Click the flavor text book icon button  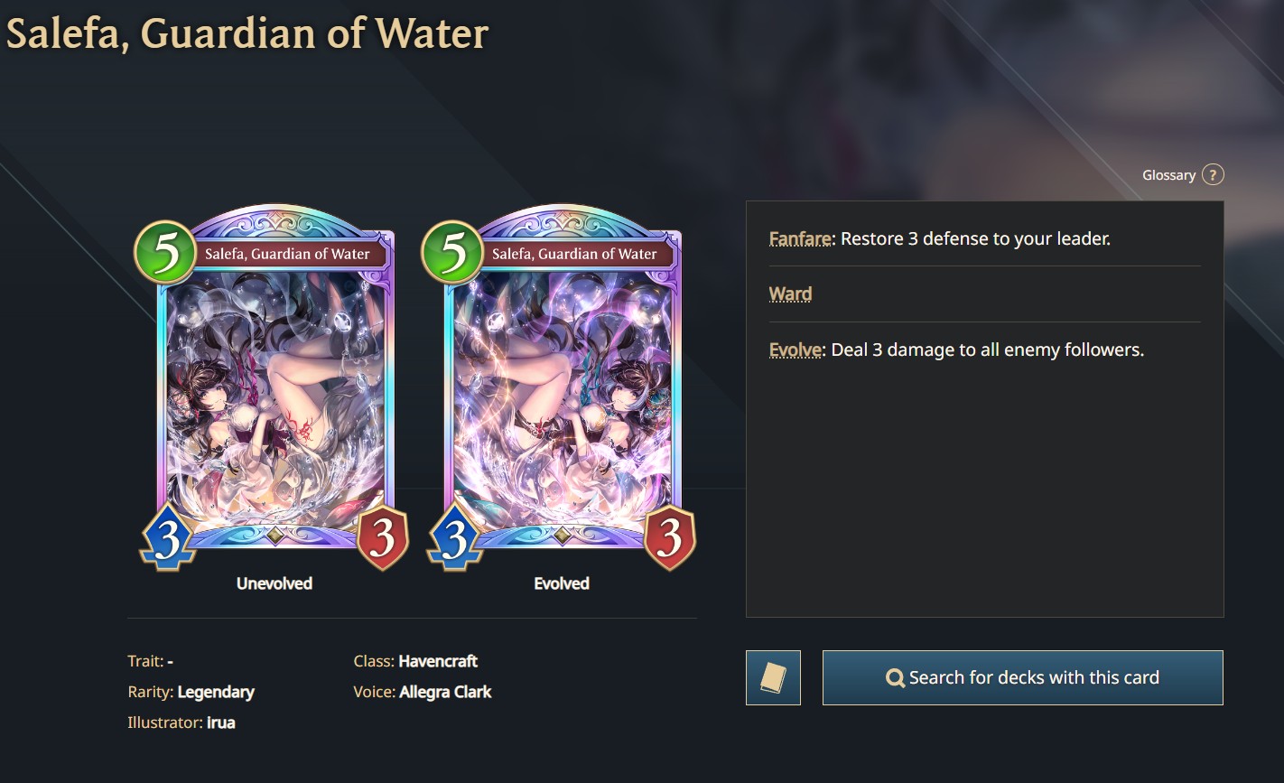pyautogui.click(x=773, y=677)
